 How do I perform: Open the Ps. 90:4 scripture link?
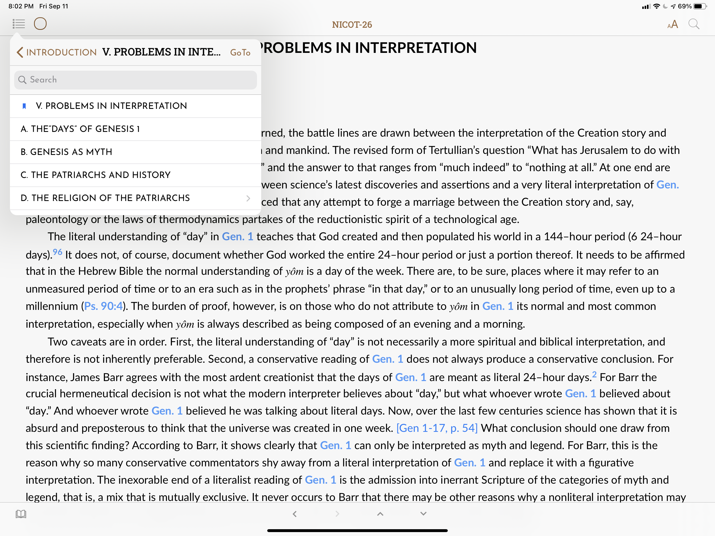point(103,306)
